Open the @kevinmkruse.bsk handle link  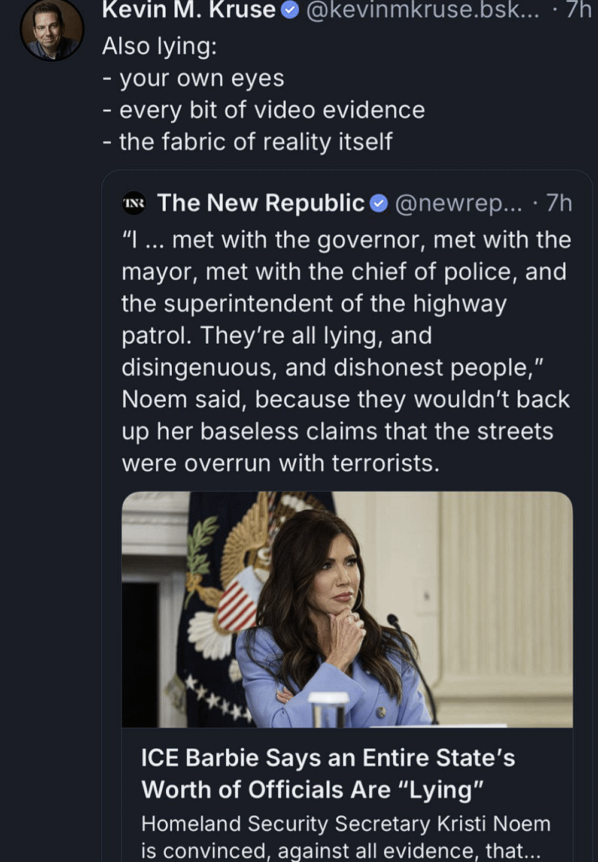(422, 10)
